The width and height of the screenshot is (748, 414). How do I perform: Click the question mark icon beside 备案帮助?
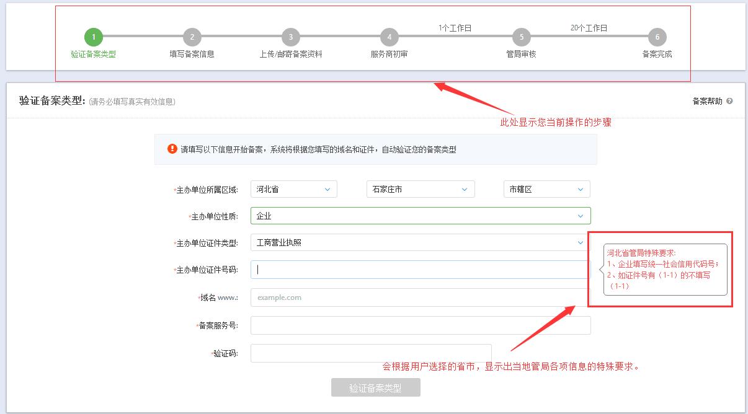729,101
